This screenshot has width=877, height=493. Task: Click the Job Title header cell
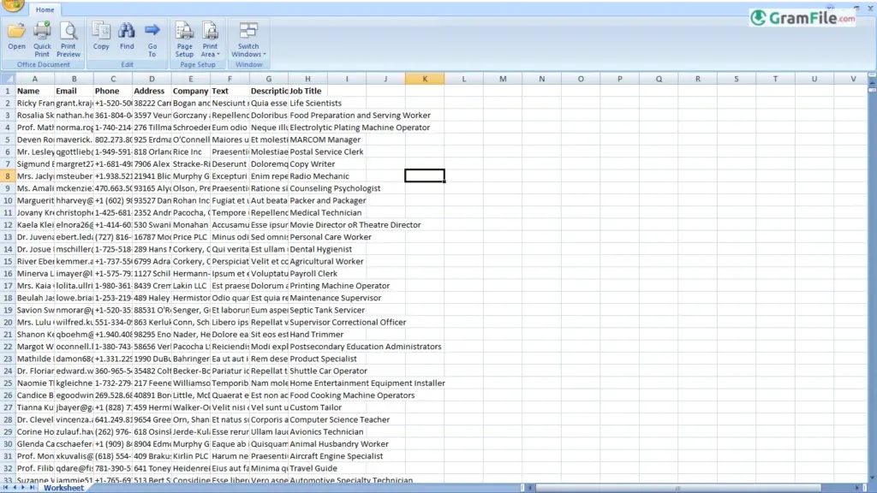pos(307,91)
